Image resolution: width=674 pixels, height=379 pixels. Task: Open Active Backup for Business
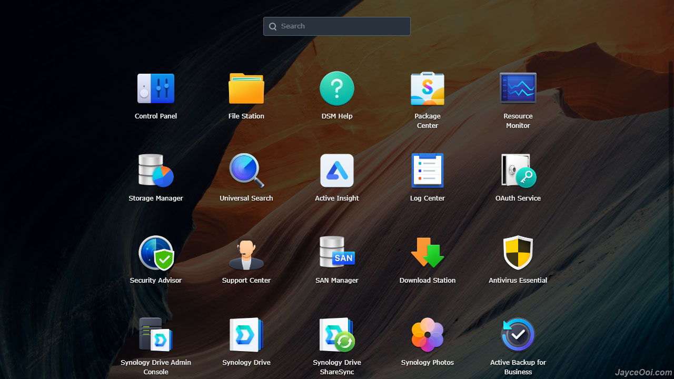[x=518, y=335]
